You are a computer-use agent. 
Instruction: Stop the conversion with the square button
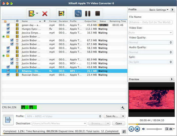(97, 13)
